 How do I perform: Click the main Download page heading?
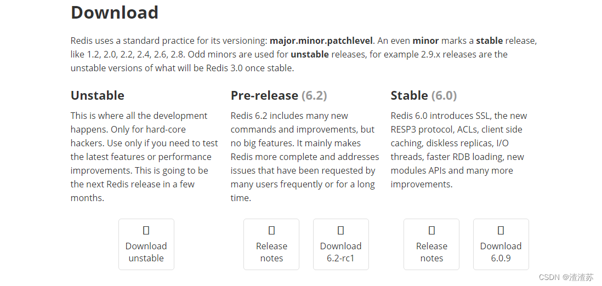click(115, 12)
